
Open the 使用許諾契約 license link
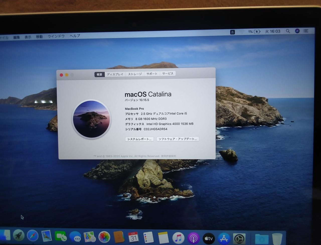point(169,156)
